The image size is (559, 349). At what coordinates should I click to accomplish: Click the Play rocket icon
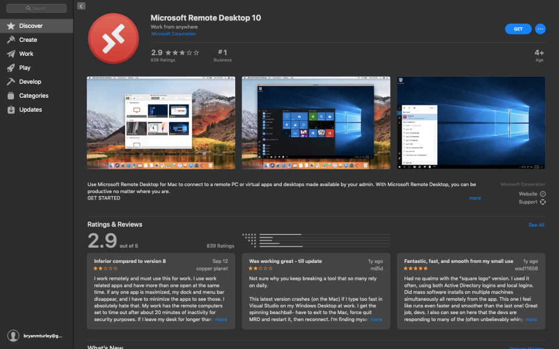tap(11, 67)
